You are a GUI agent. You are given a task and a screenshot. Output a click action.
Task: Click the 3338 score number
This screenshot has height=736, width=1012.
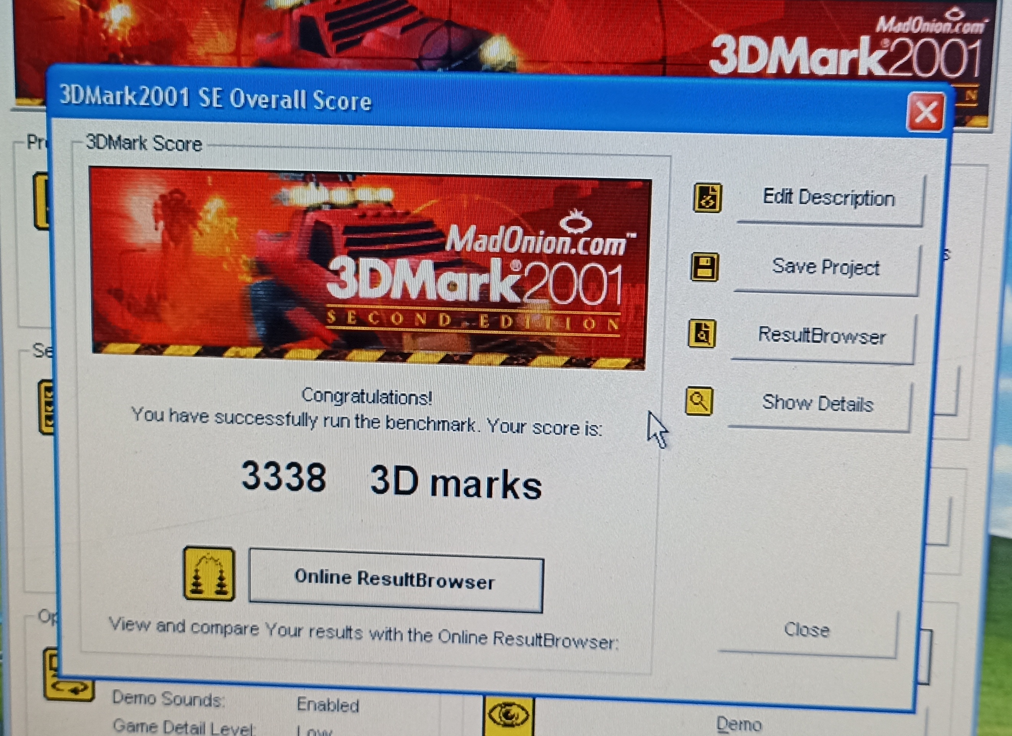pyautogui.click(x=284, y=477)
